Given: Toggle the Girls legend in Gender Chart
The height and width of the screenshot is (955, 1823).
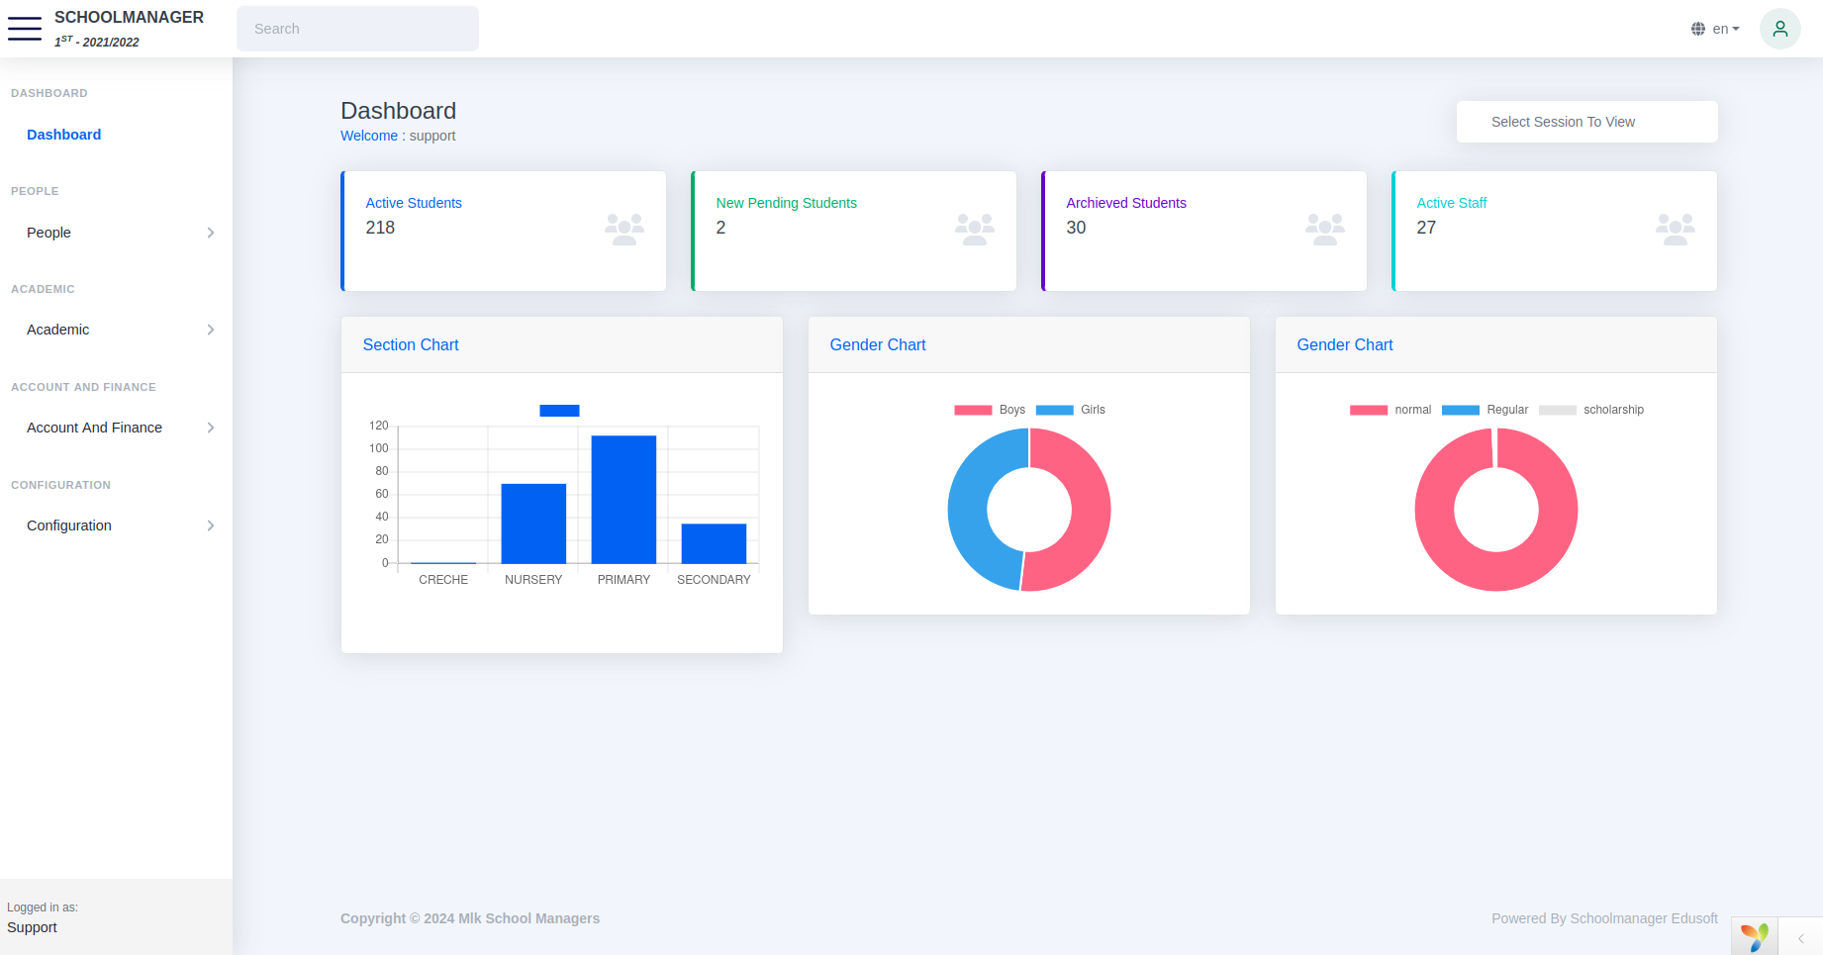Looking at the screenshot, I should click(1071, 410).
